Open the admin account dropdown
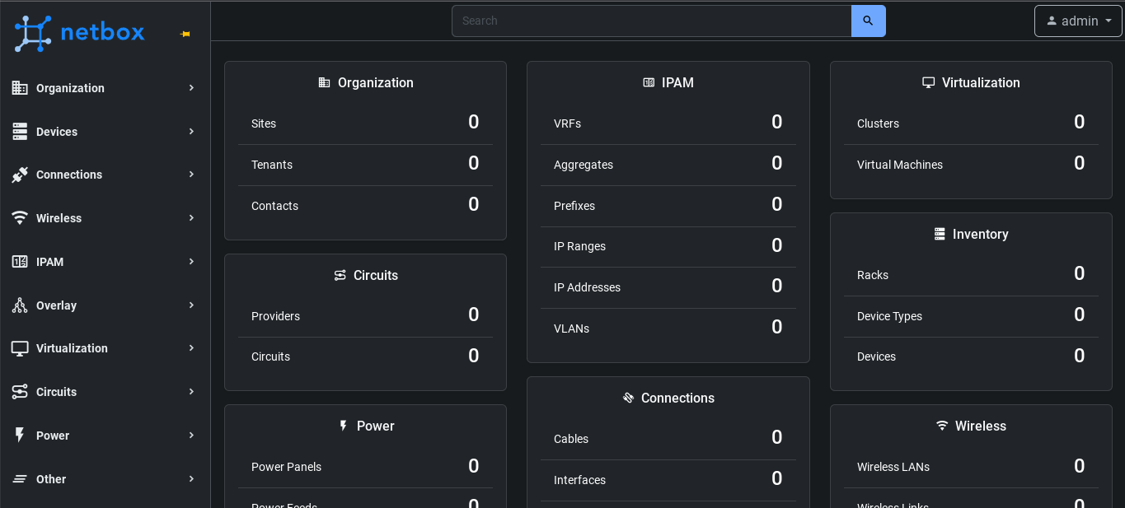Viewport: 1125px width, 508px height. 1078,21
